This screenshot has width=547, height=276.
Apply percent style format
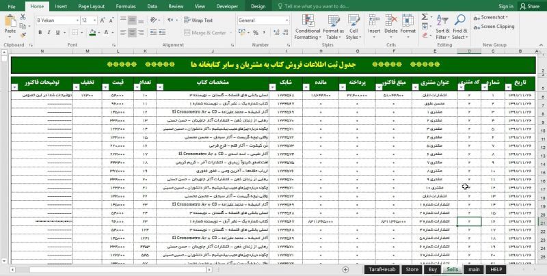pos(256,32)
